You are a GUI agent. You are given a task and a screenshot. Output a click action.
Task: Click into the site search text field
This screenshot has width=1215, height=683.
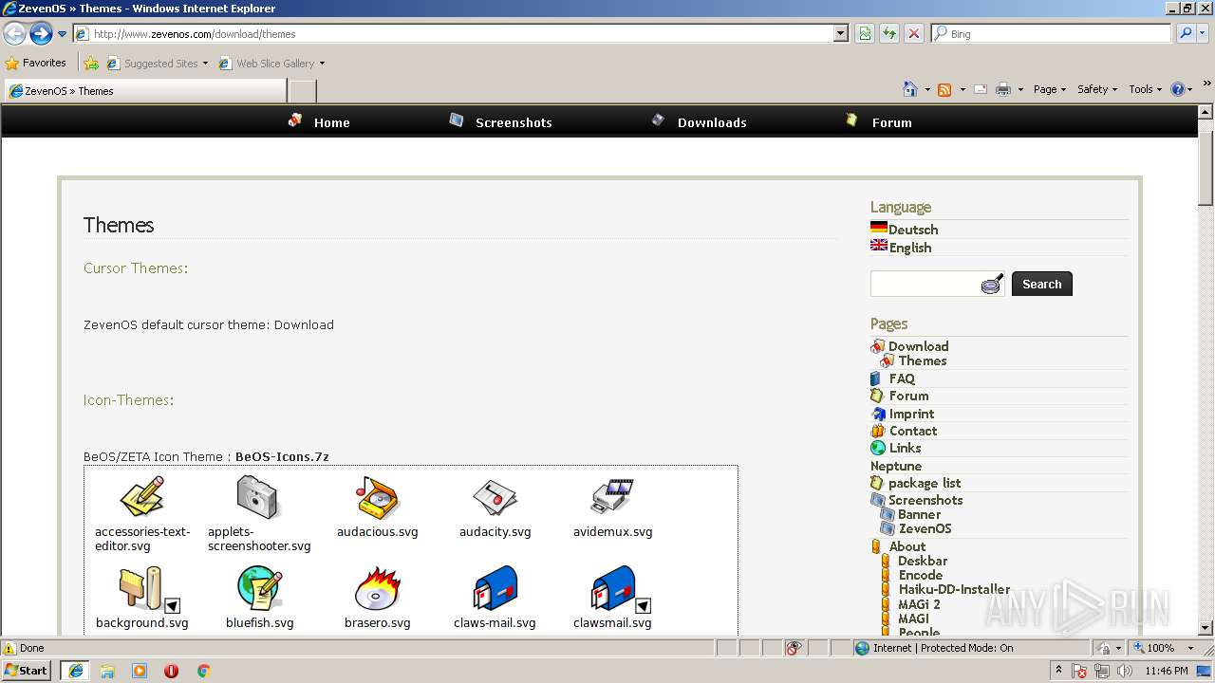pos(925,284)
